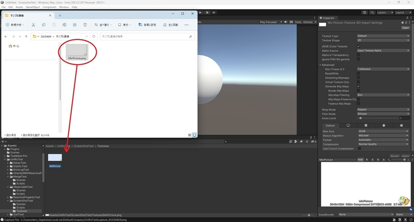The width and height of the screenshot is (414, 222).
Task: Uncheck Generate Mip Maps
Action: [358, 86]
